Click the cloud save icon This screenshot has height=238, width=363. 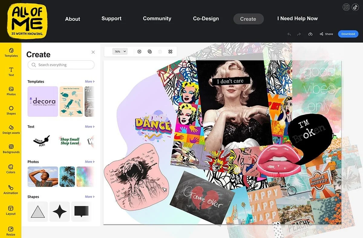click(x=310, y=34)
